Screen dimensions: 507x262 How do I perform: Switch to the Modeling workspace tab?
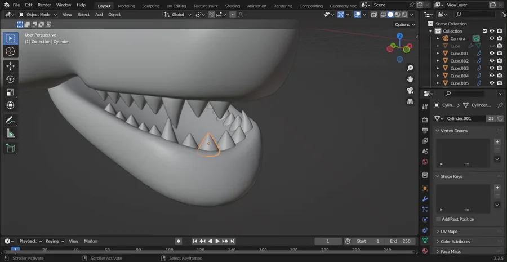coord(126,6)
